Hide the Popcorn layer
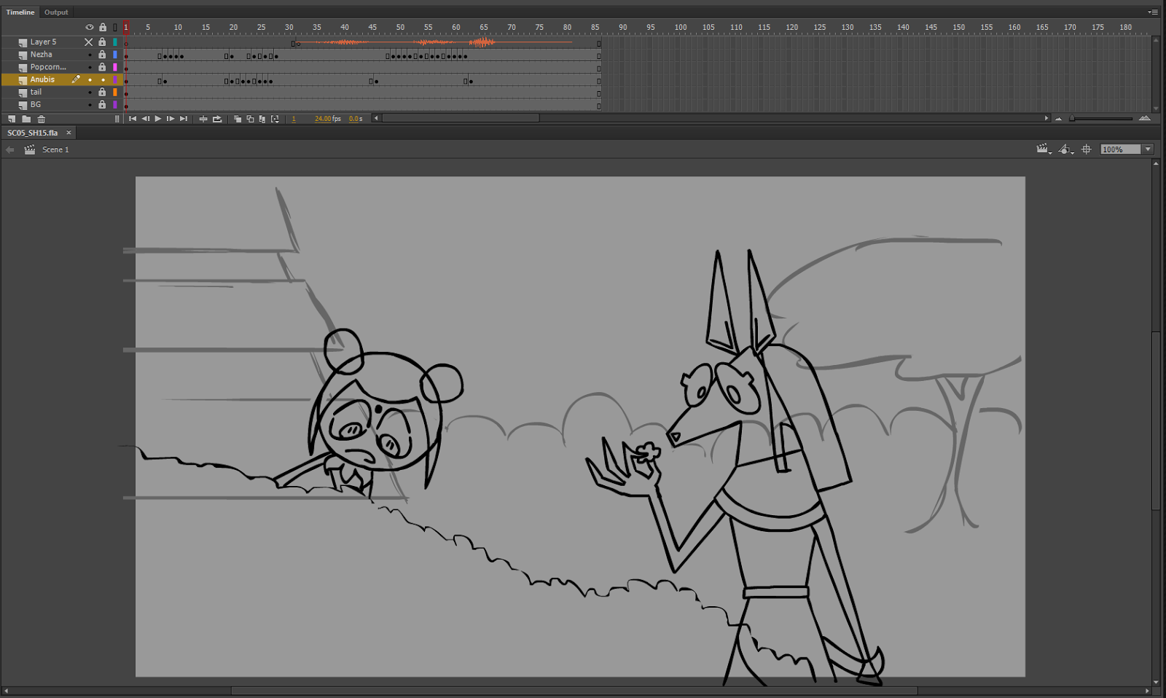Viewport: 1166px width, 698px height. (x=90, y=67)
